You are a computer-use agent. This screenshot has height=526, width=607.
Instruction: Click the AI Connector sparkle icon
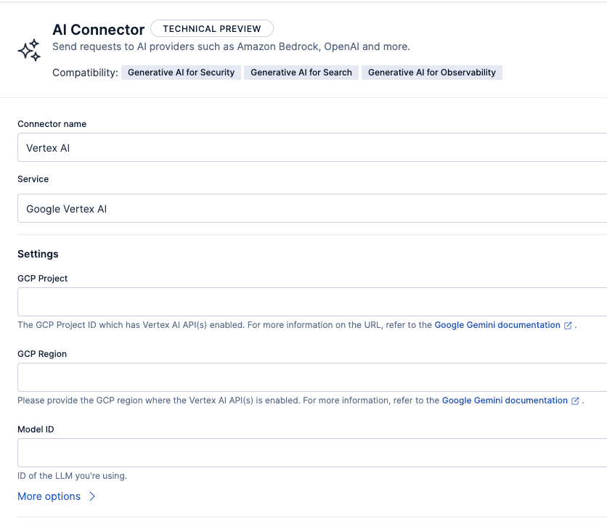tap(29, 50)
